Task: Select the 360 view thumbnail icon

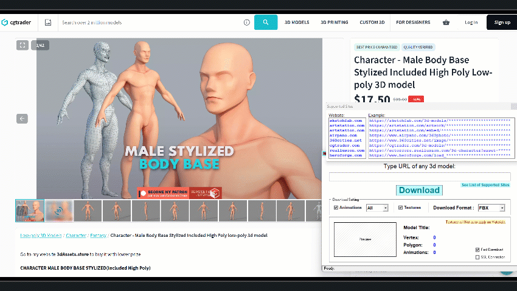Action: 59,211
